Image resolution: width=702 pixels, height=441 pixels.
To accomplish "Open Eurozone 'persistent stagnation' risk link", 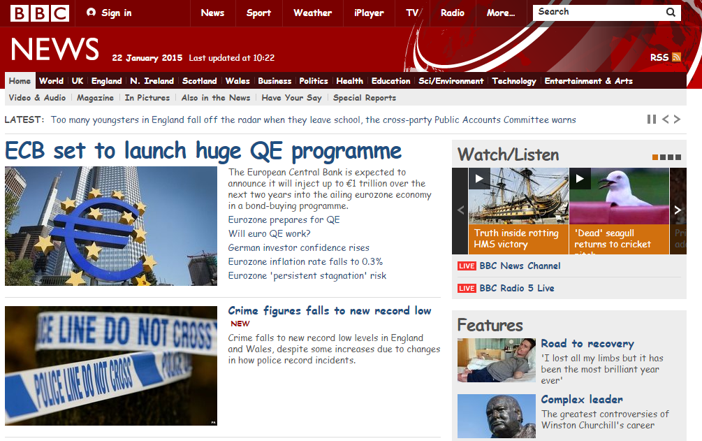I will click(x=307, y=275).
